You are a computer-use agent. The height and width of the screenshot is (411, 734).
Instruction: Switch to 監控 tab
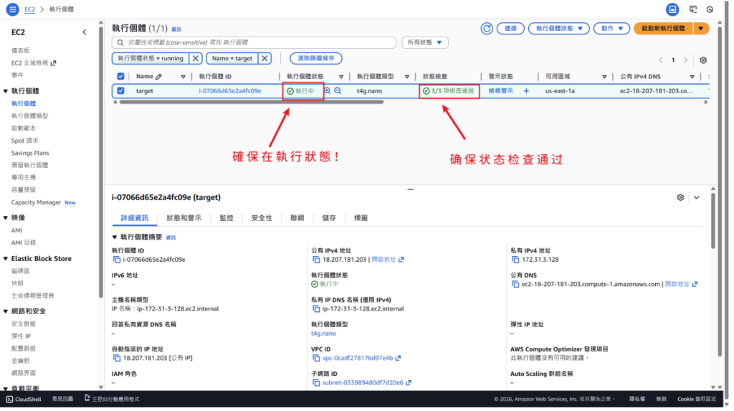[x=227, y=219]
